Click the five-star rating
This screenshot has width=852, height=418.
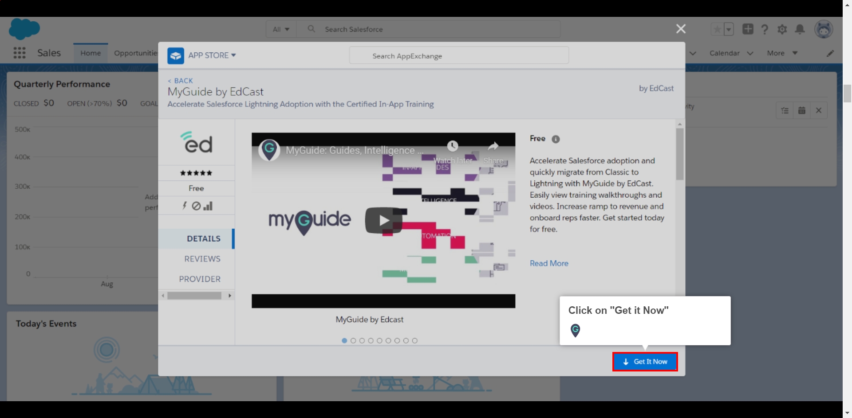[x=196, y=173]
